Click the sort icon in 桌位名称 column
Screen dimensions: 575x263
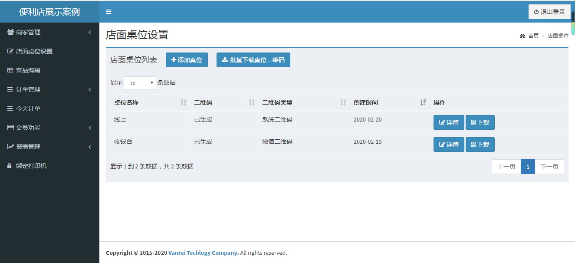(x=184, y=102)
